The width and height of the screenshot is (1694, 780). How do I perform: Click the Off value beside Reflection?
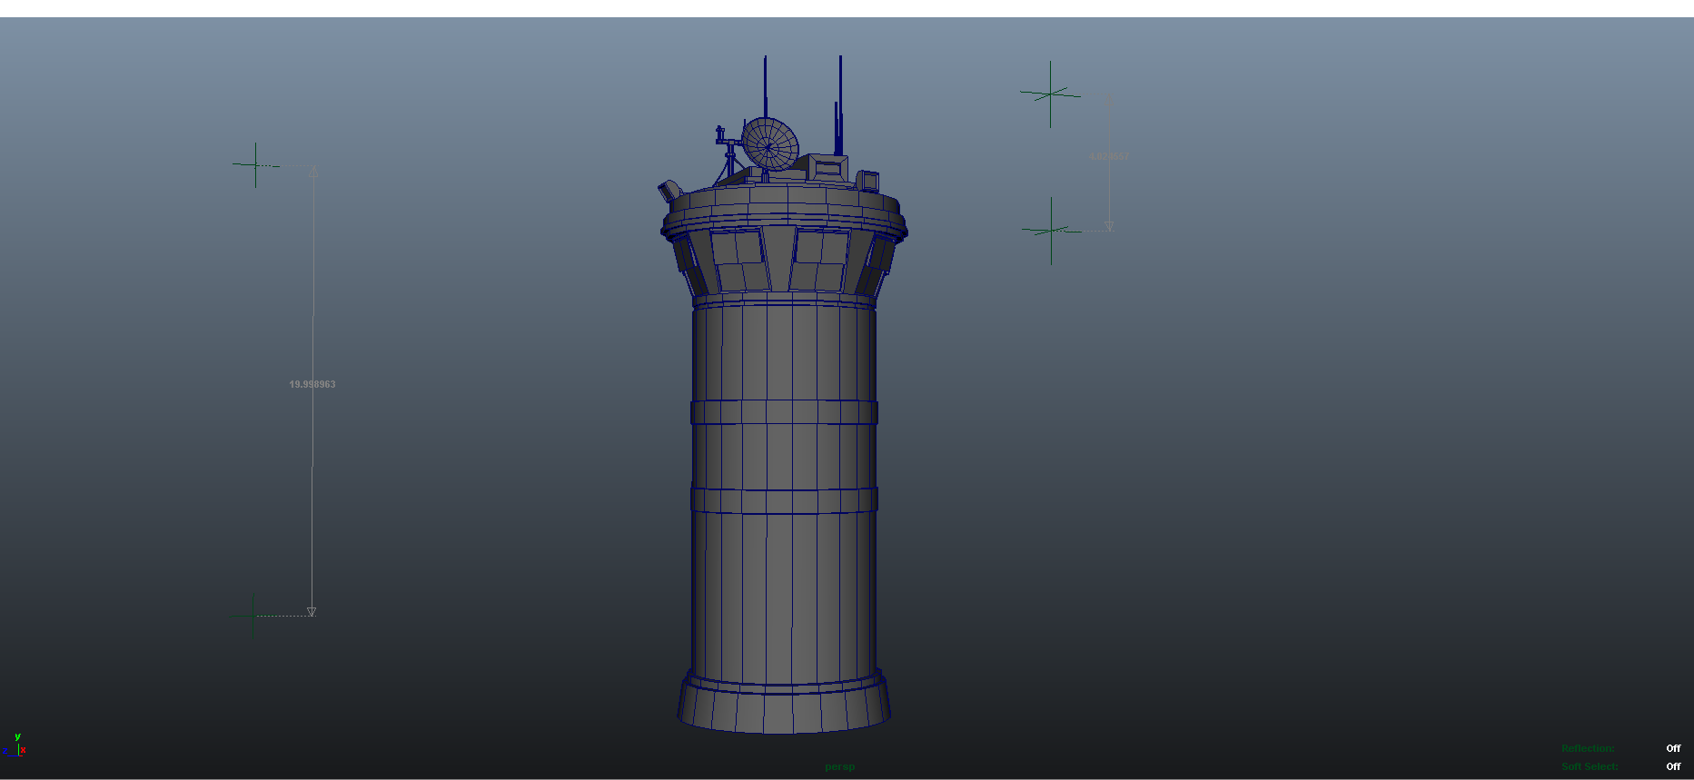[1673, 748]
